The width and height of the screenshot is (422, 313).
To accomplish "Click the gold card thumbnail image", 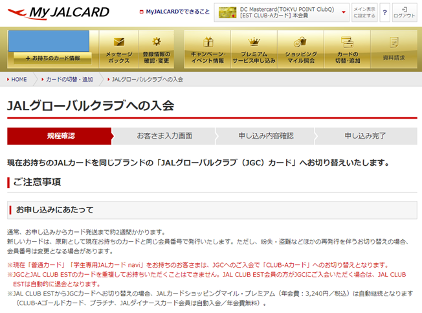I will point(227,12).
